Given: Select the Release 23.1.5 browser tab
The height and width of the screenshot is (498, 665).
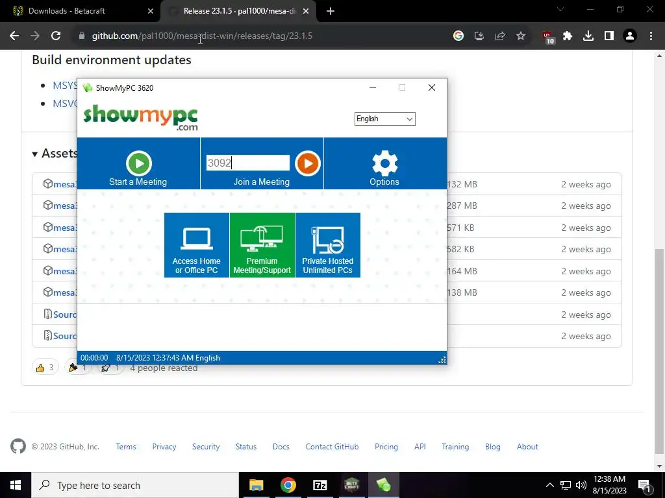Looking at the screenshot, I should (240, 11).
